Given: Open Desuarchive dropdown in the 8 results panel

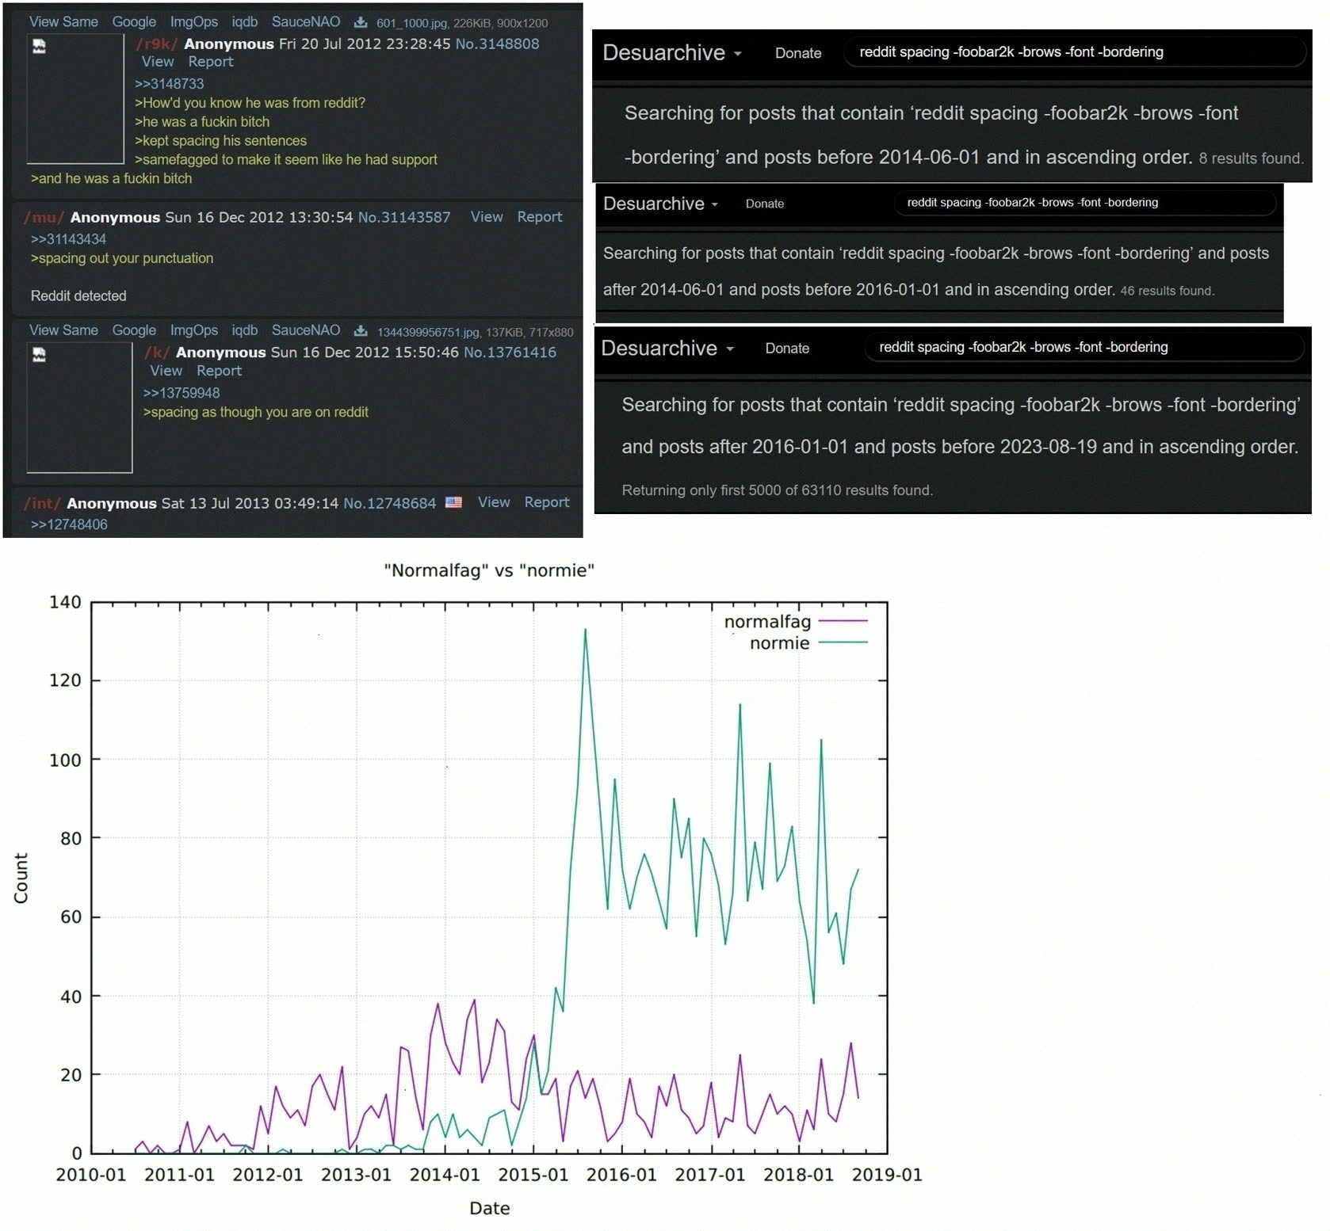Looking at the screenshot, I should [672, 52].
